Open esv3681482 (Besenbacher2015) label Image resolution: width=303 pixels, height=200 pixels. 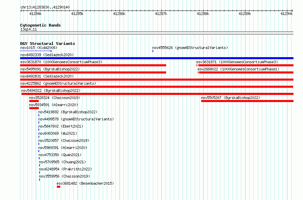[85, 183]
